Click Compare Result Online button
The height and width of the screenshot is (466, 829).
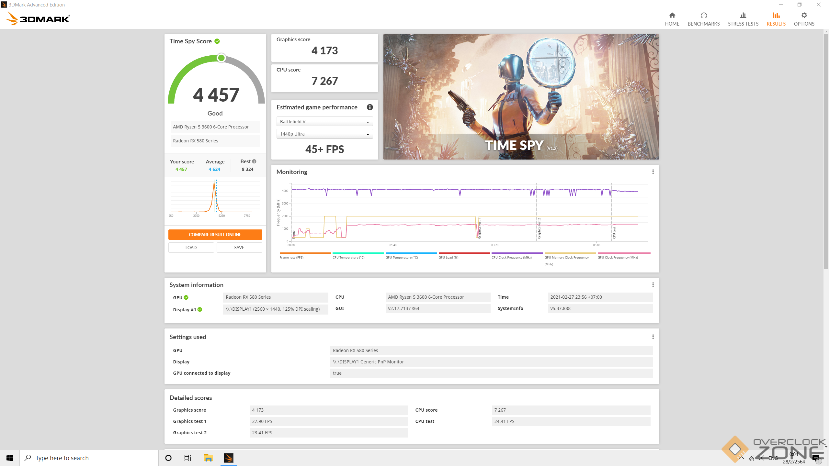pyautogui.click(x=215, y=235)
